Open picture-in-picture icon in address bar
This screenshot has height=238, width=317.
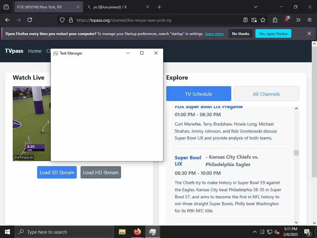[254, 20]
